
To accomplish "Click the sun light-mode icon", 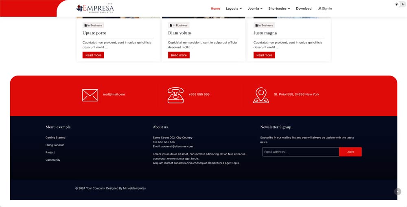I will point(397,4).
